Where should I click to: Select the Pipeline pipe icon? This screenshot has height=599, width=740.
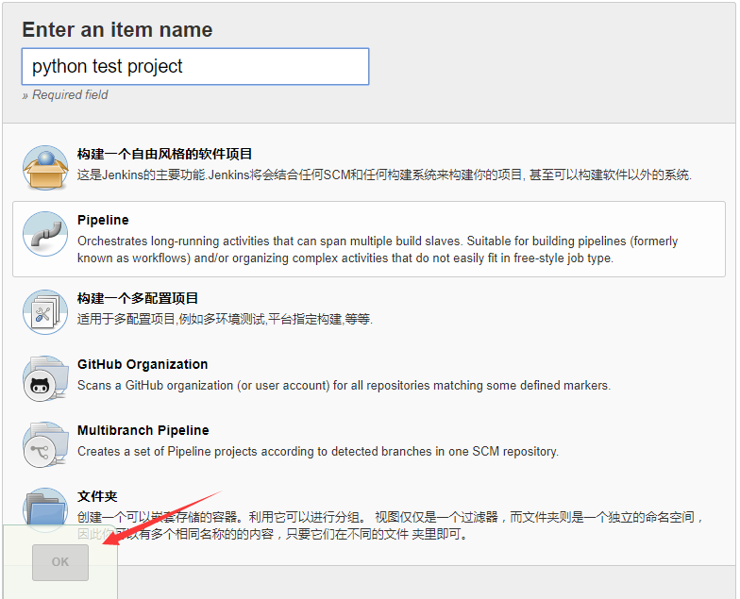point(45,234)
